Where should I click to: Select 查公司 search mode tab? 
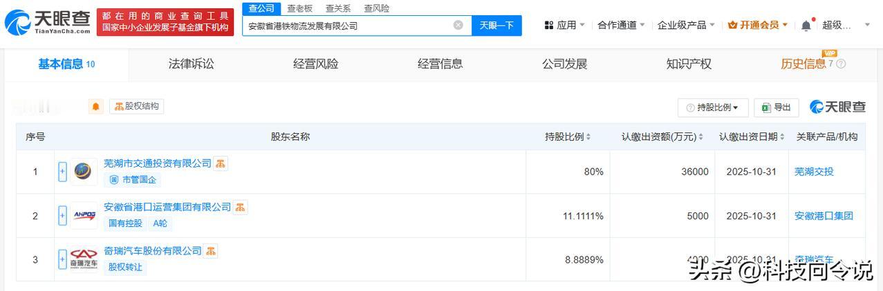(261, 8)
